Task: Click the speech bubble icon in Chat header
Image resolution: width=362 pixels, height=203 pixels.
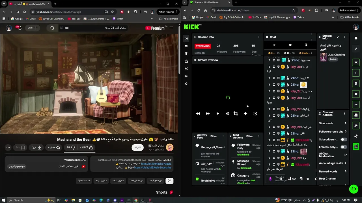Action: (x=290, y=45)
